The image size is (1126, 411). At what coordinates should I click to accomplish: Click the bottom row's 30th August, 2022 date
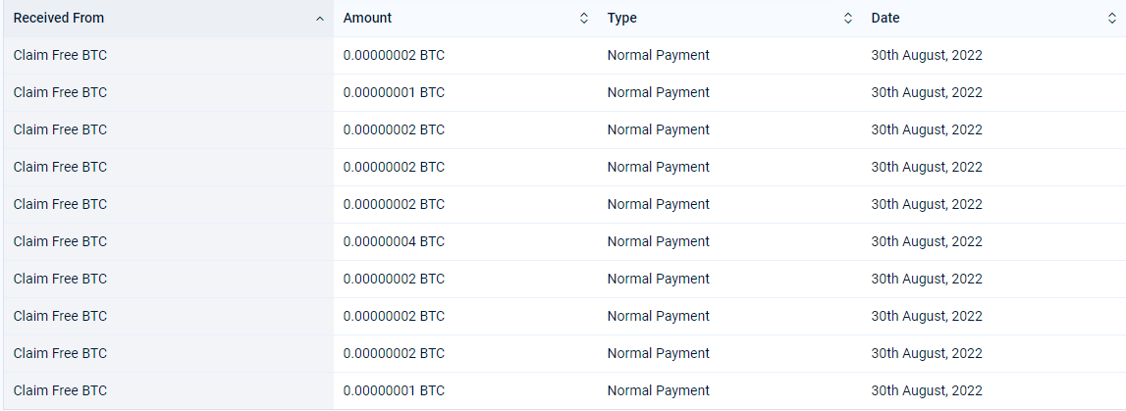tap(927, 391)
